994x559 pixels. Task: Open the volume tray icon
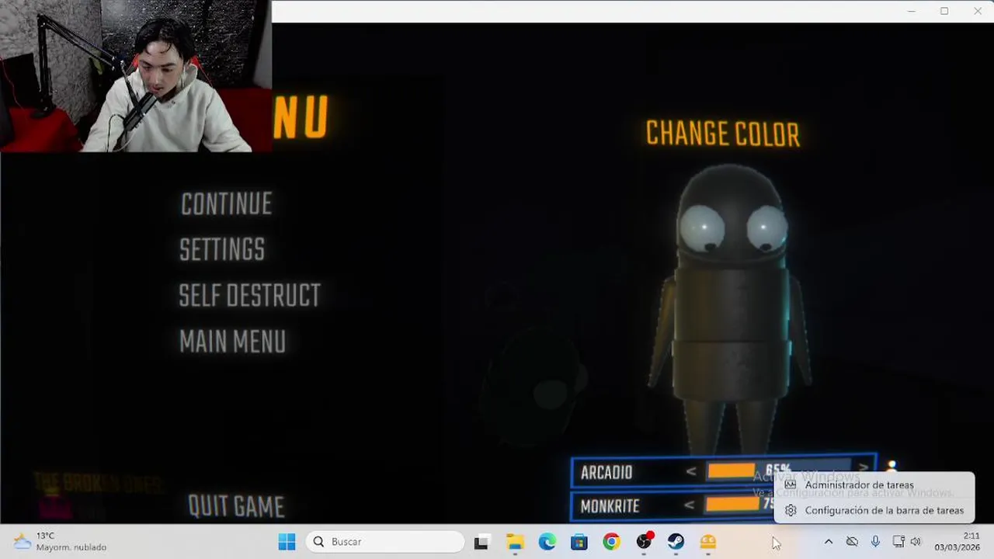coord(916,542)
